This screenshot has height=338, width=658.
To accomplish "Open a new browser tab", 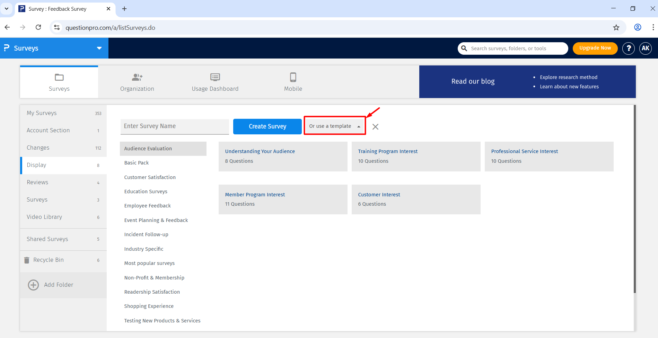I will click(124, 9).
